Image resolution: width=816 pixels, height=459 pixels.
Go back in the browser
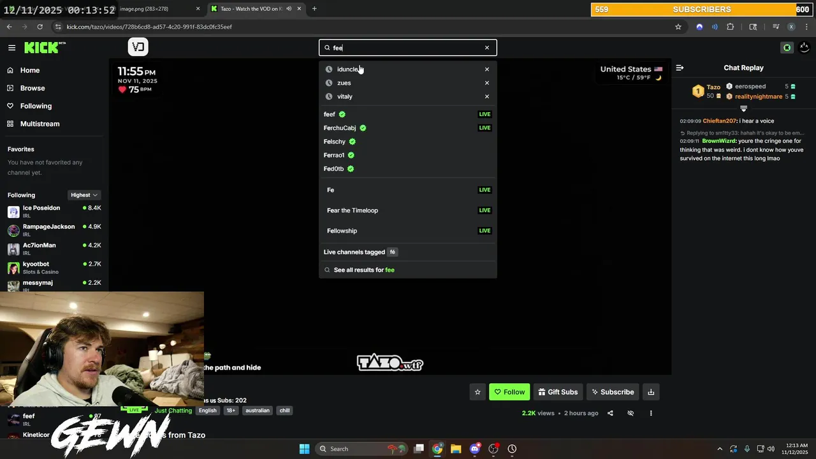tap(9, 27)
